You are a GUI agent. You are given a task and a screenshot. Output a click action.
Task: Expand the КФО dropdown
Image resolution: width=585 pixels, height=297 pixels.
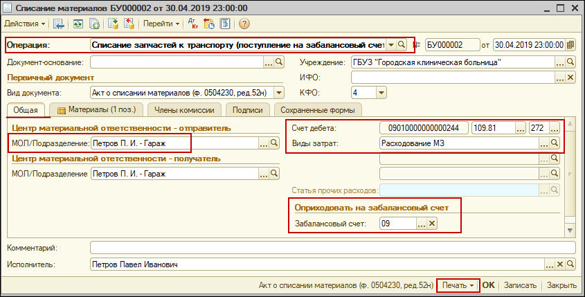pos(381,93)
